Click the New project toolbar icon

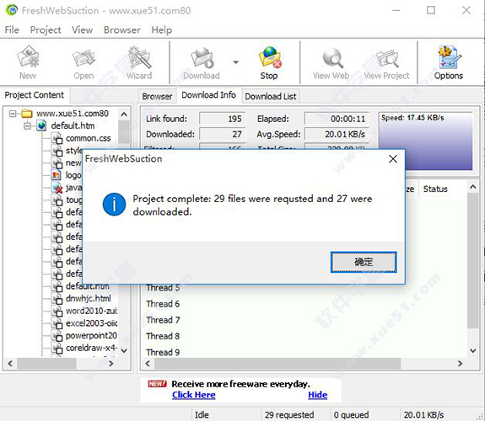click(x=28, y=56)
